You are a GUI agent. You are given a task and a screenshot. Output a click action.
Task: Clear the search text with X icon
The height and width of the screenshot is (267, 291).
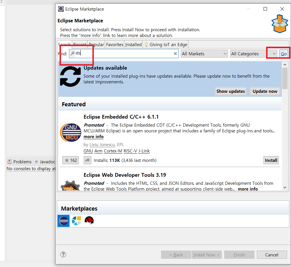pyautogui.click(x=175, y=54)
